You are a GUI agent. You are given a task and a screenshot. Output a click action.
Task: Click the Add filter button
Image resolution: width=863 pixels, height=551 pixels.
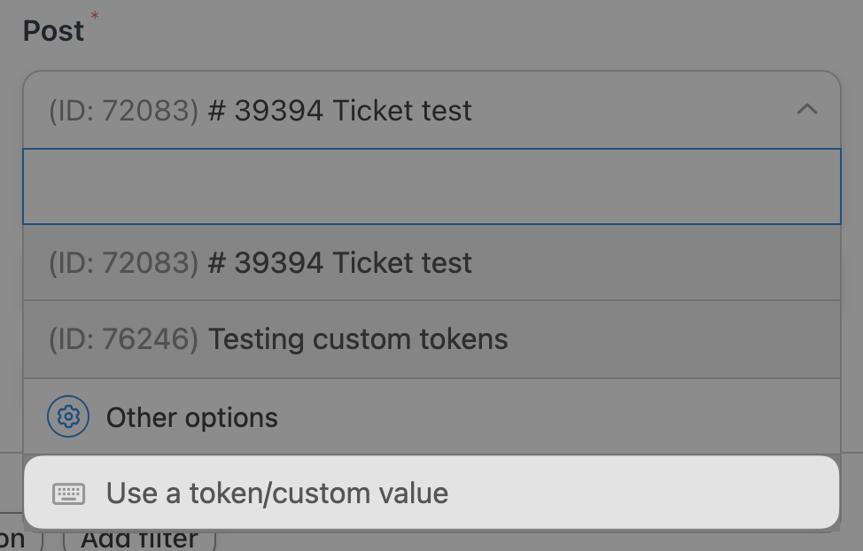coord(140,537)
